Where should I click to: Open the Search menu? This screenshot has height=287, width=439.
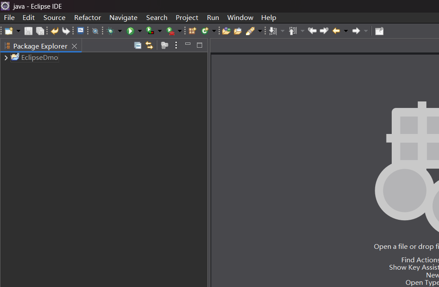(x=157, y=18)
